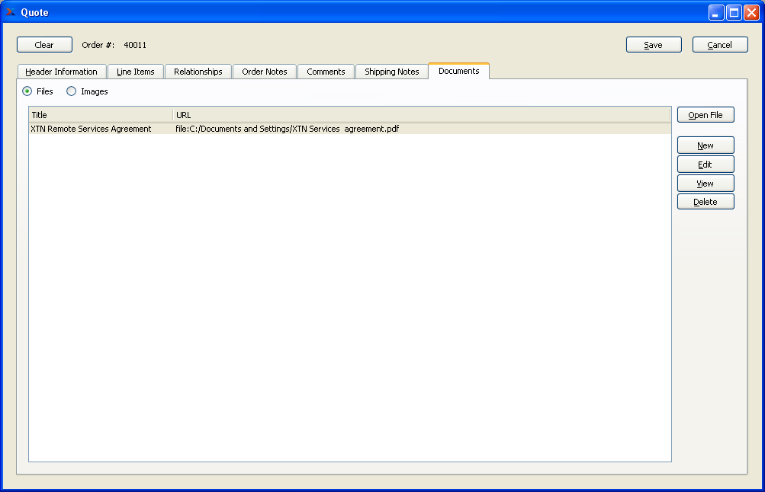
Task: Open the Shipping Notes tab
Action: coord(392,72)
